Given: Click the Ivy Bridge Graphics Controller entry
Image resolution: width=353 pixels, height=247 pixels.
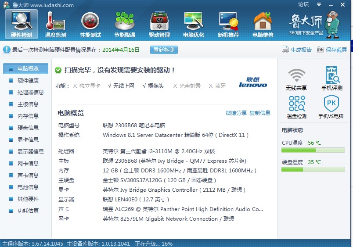Looking at the screenshot, I should point(174,190).
